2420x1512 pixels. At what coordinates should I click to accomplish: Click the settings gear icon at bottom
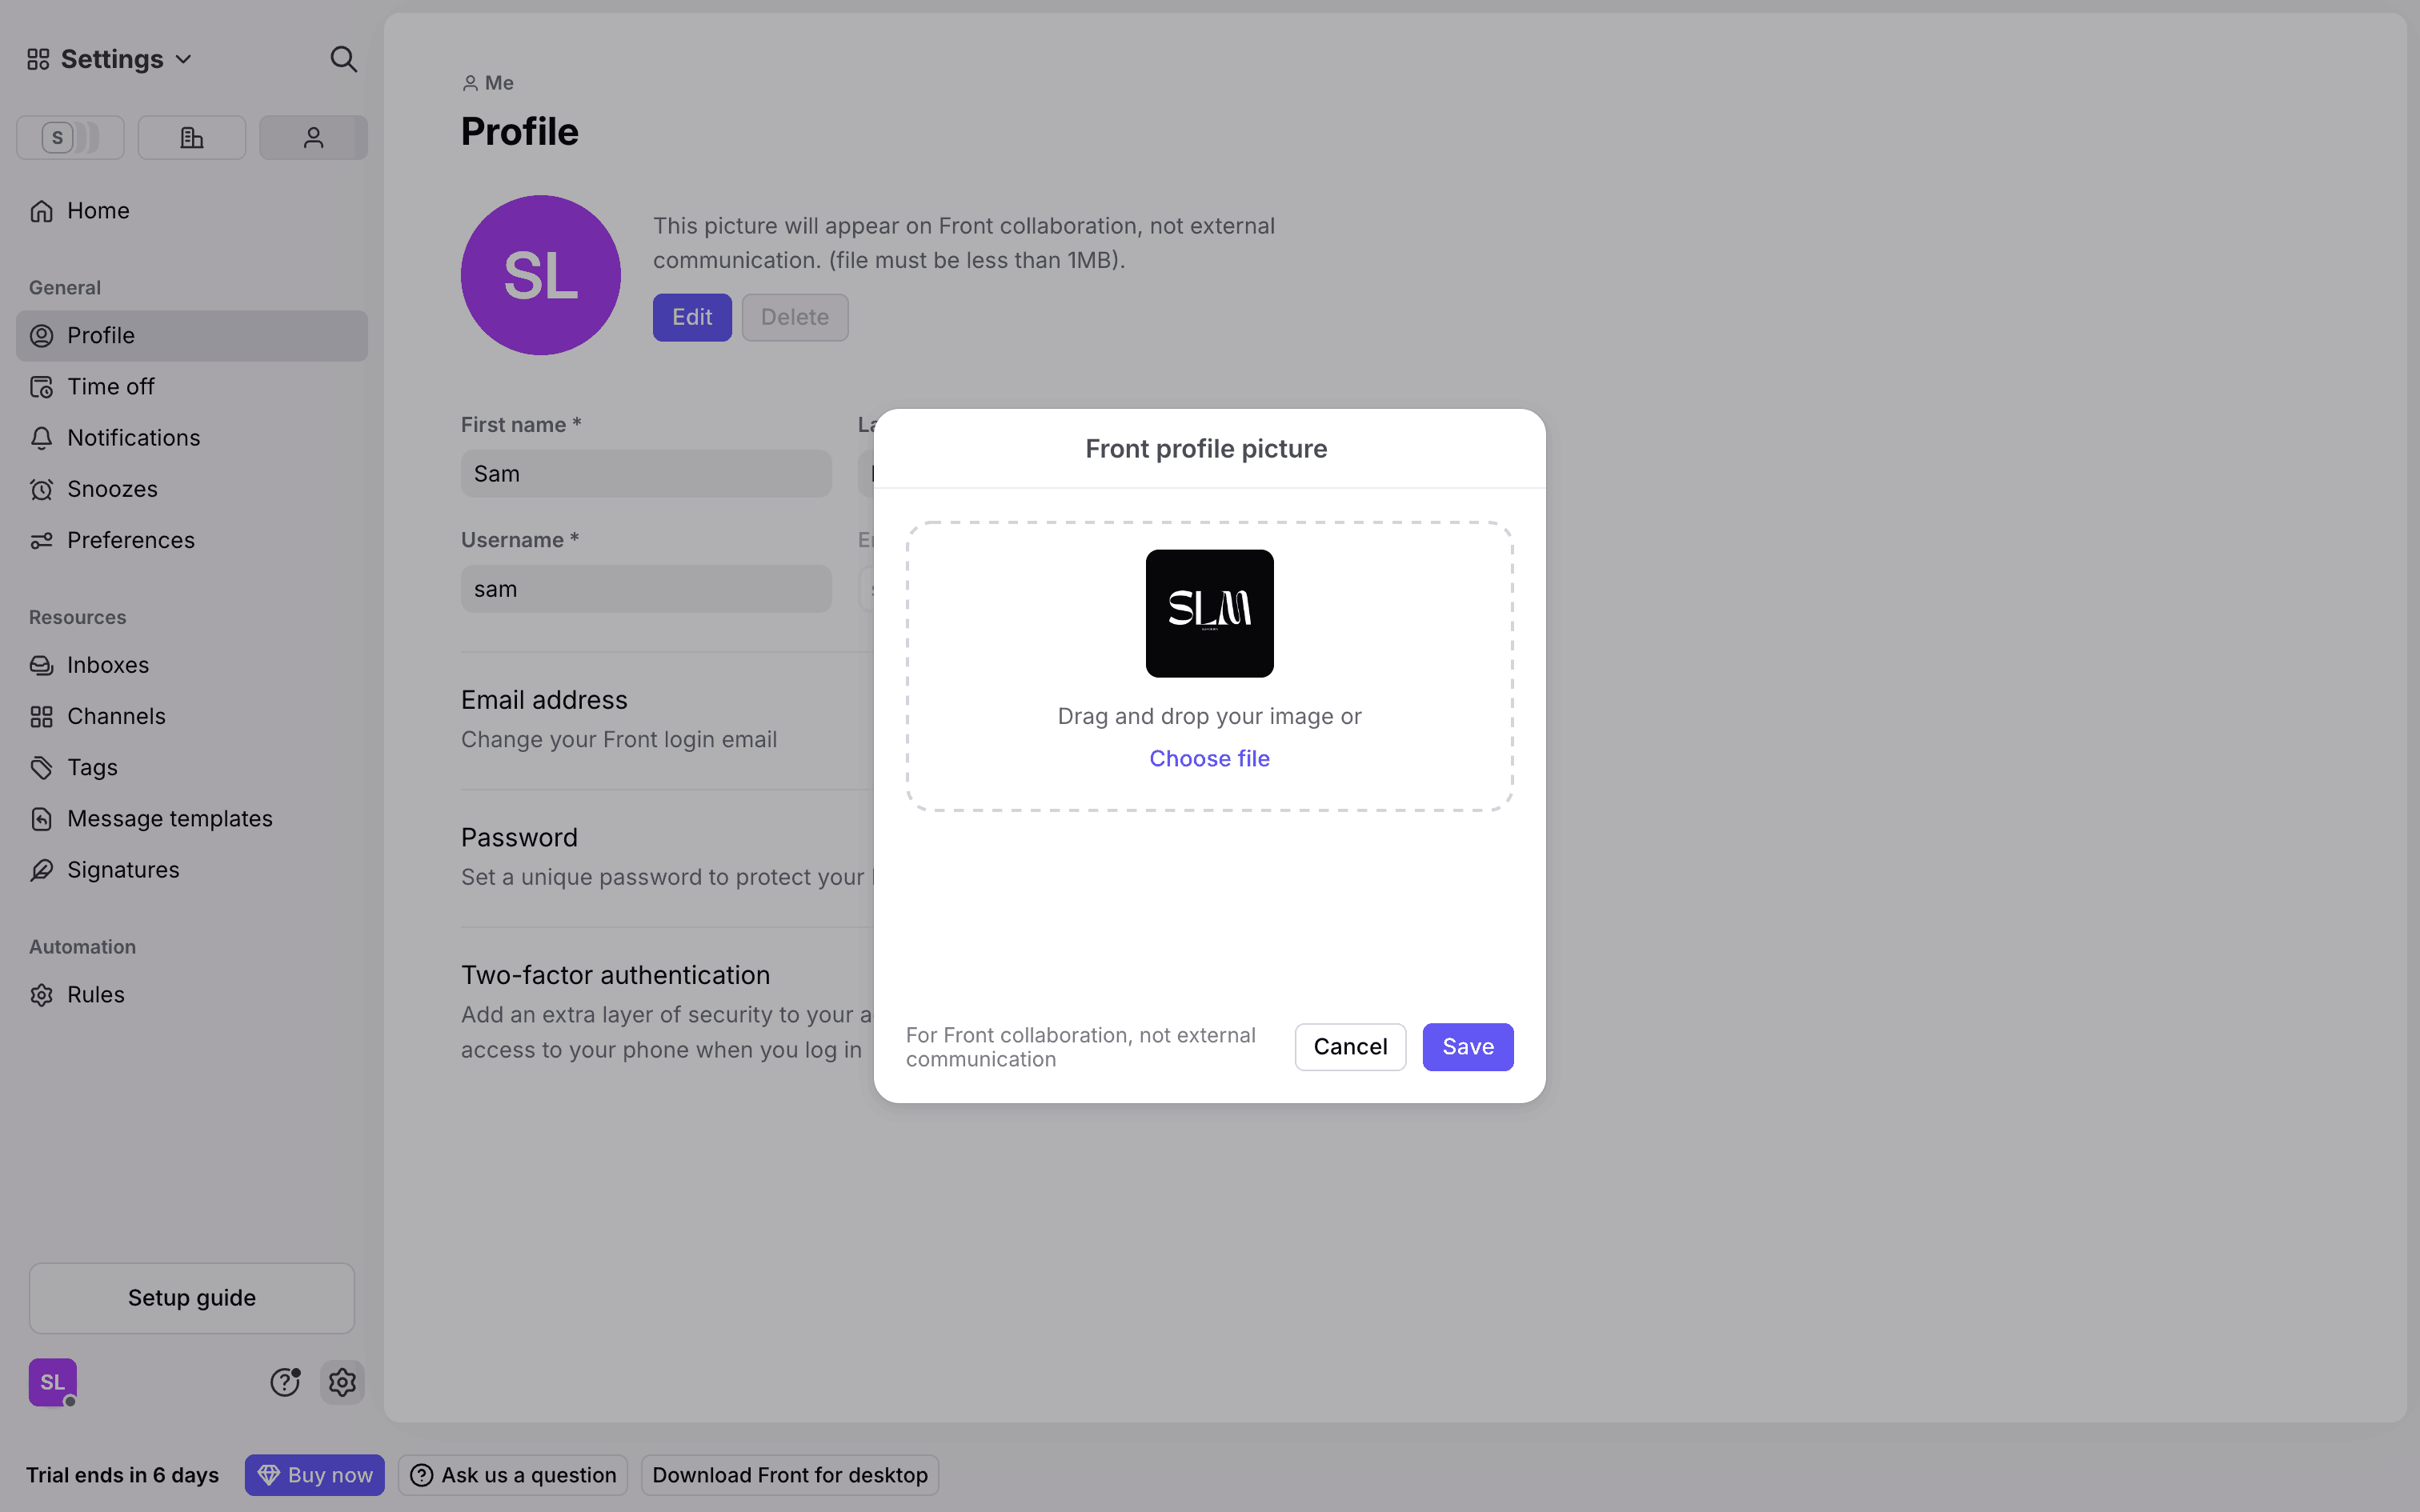pyautogui.click(x=342, y=1382)
